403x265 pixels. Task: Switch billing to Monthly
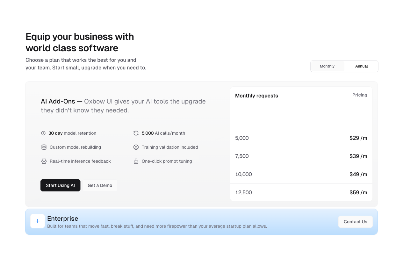[x=327, y=66]
